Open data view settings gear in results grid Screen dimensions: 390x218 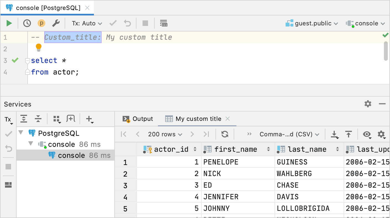[x=381, y=134]
